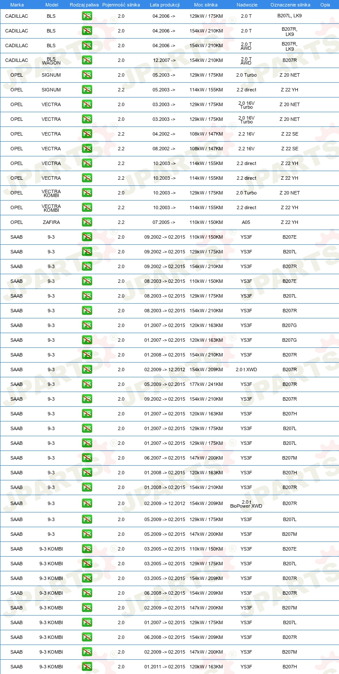Click the A05 body cell
339x674 pixels.
[246, 222]
